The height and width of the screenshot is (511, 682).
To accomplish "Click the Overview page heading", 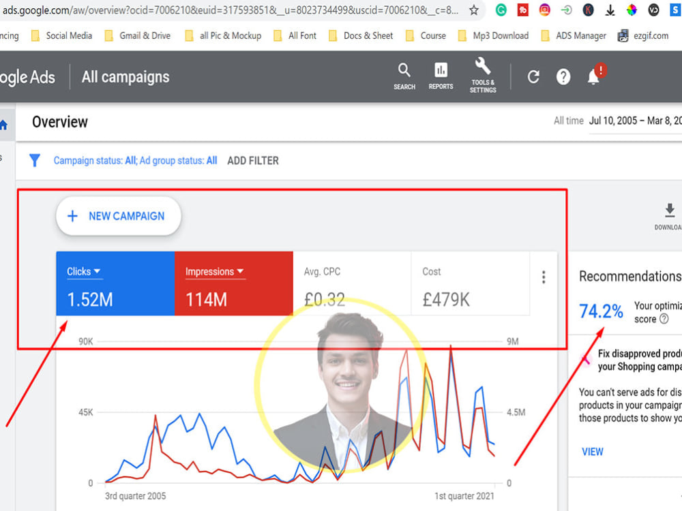I will point(60,122).
